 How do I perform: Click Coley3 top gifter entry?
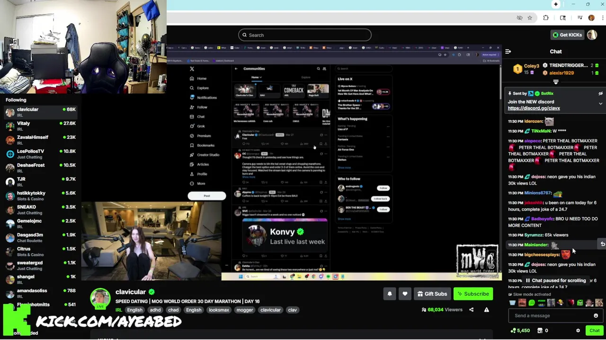click(x=526, y=69)
